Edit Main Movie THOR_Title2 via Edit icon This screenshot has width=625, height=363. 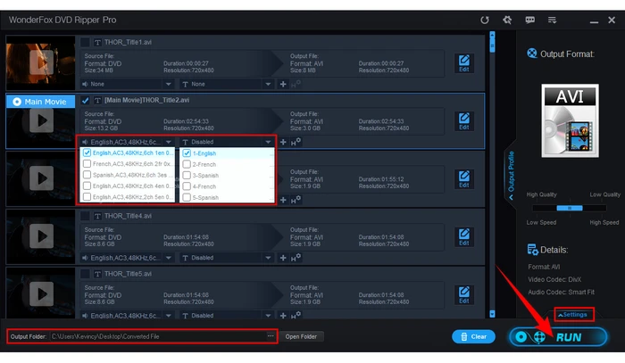pos(464,121)
